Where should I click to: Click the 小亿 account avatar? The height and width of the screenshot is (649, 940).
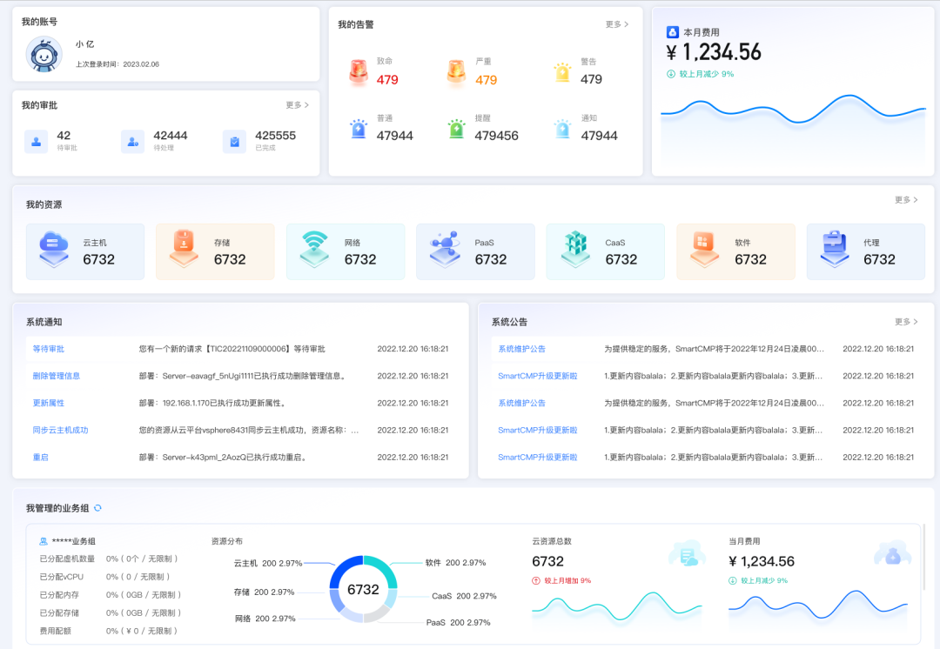[x=44, y=55]
